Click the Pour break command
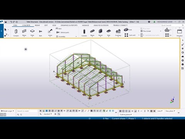 coord(146,31)
